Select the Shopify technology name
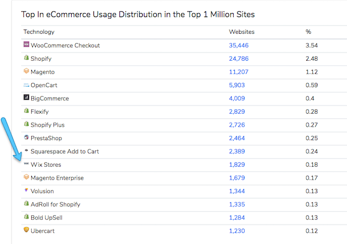The image size is (347, 244). [x=41, y=59]
